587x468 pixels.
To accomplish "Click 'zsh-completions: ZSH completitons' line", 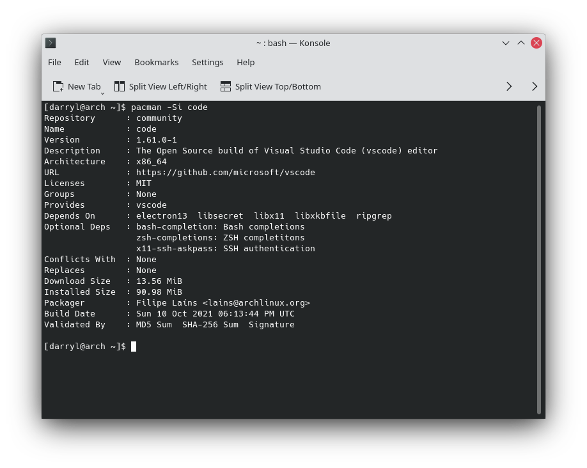I will pos(220,238).
